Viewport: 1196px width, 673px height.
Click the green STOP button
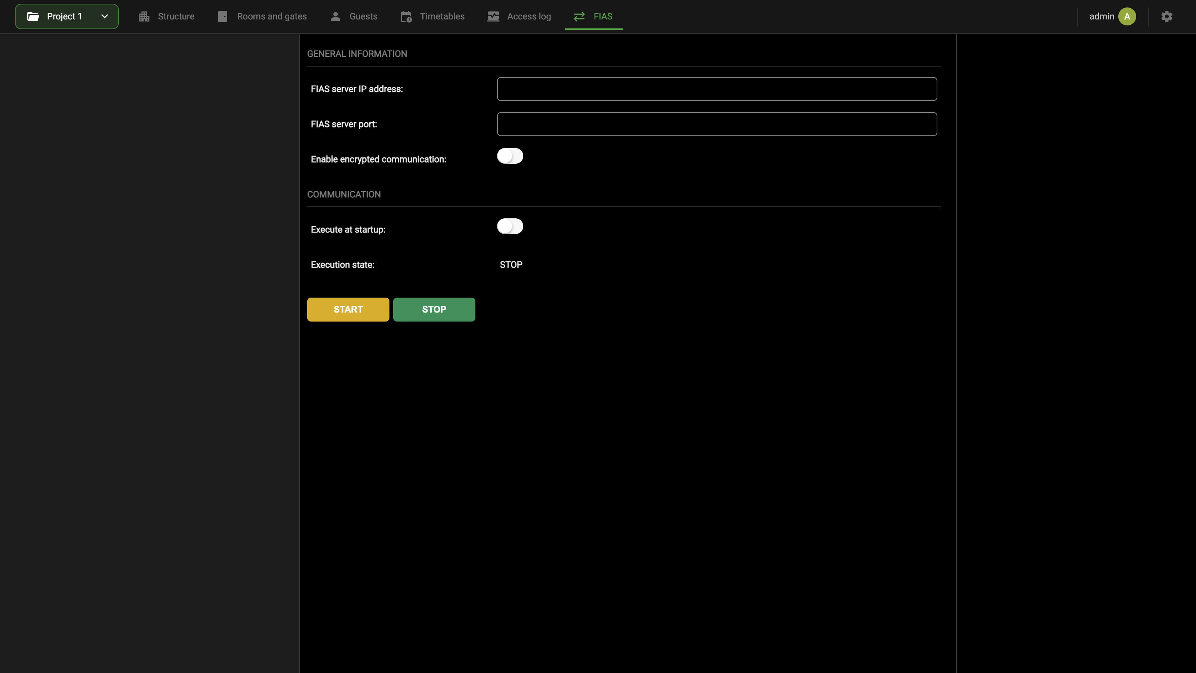(434, 309)
